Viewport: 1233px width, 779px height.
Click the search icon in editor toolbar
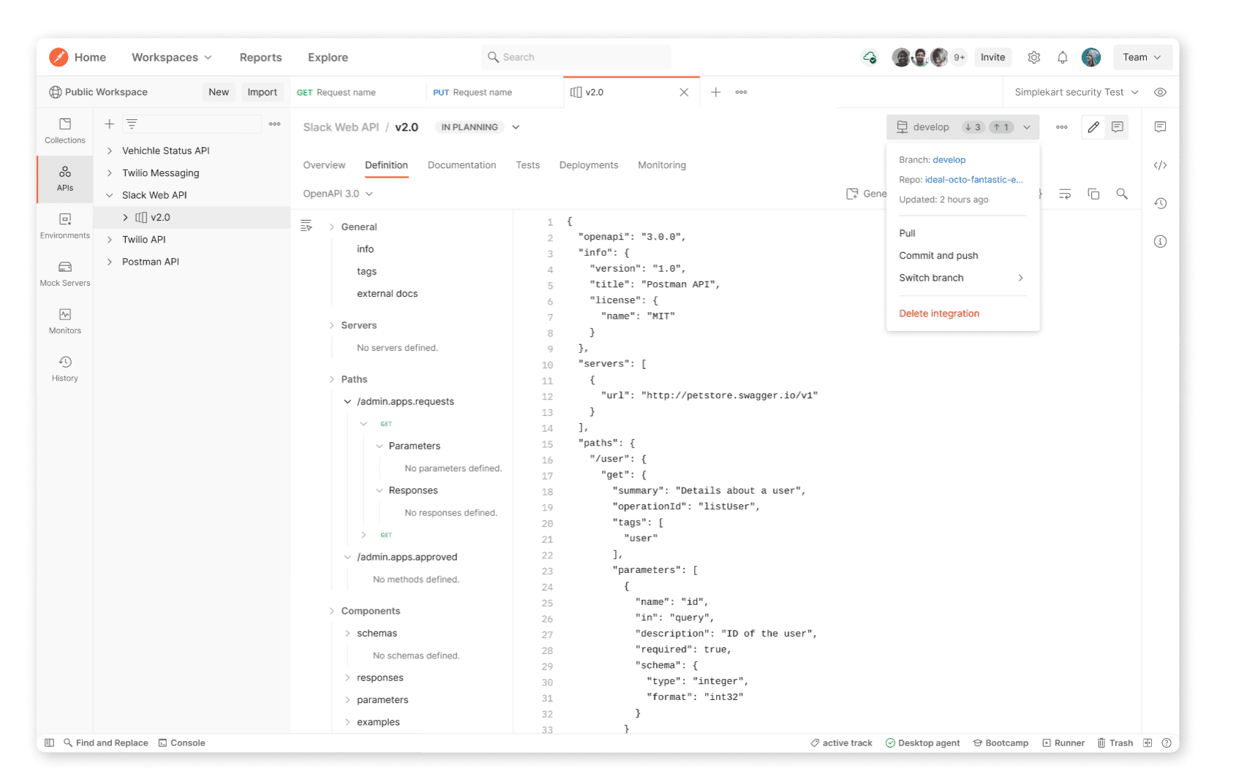coord(1121,194)
